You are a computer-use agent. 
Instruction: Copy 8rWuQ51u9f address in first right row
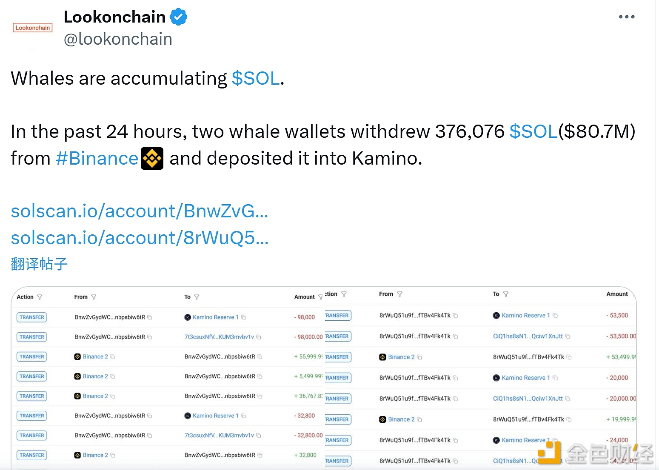pos(455,316)
